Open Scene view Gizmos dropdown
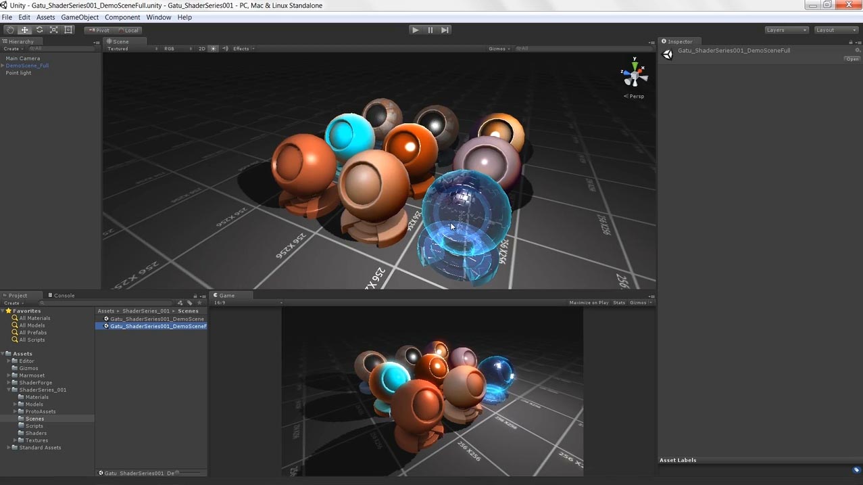 [x=498, y=49]
